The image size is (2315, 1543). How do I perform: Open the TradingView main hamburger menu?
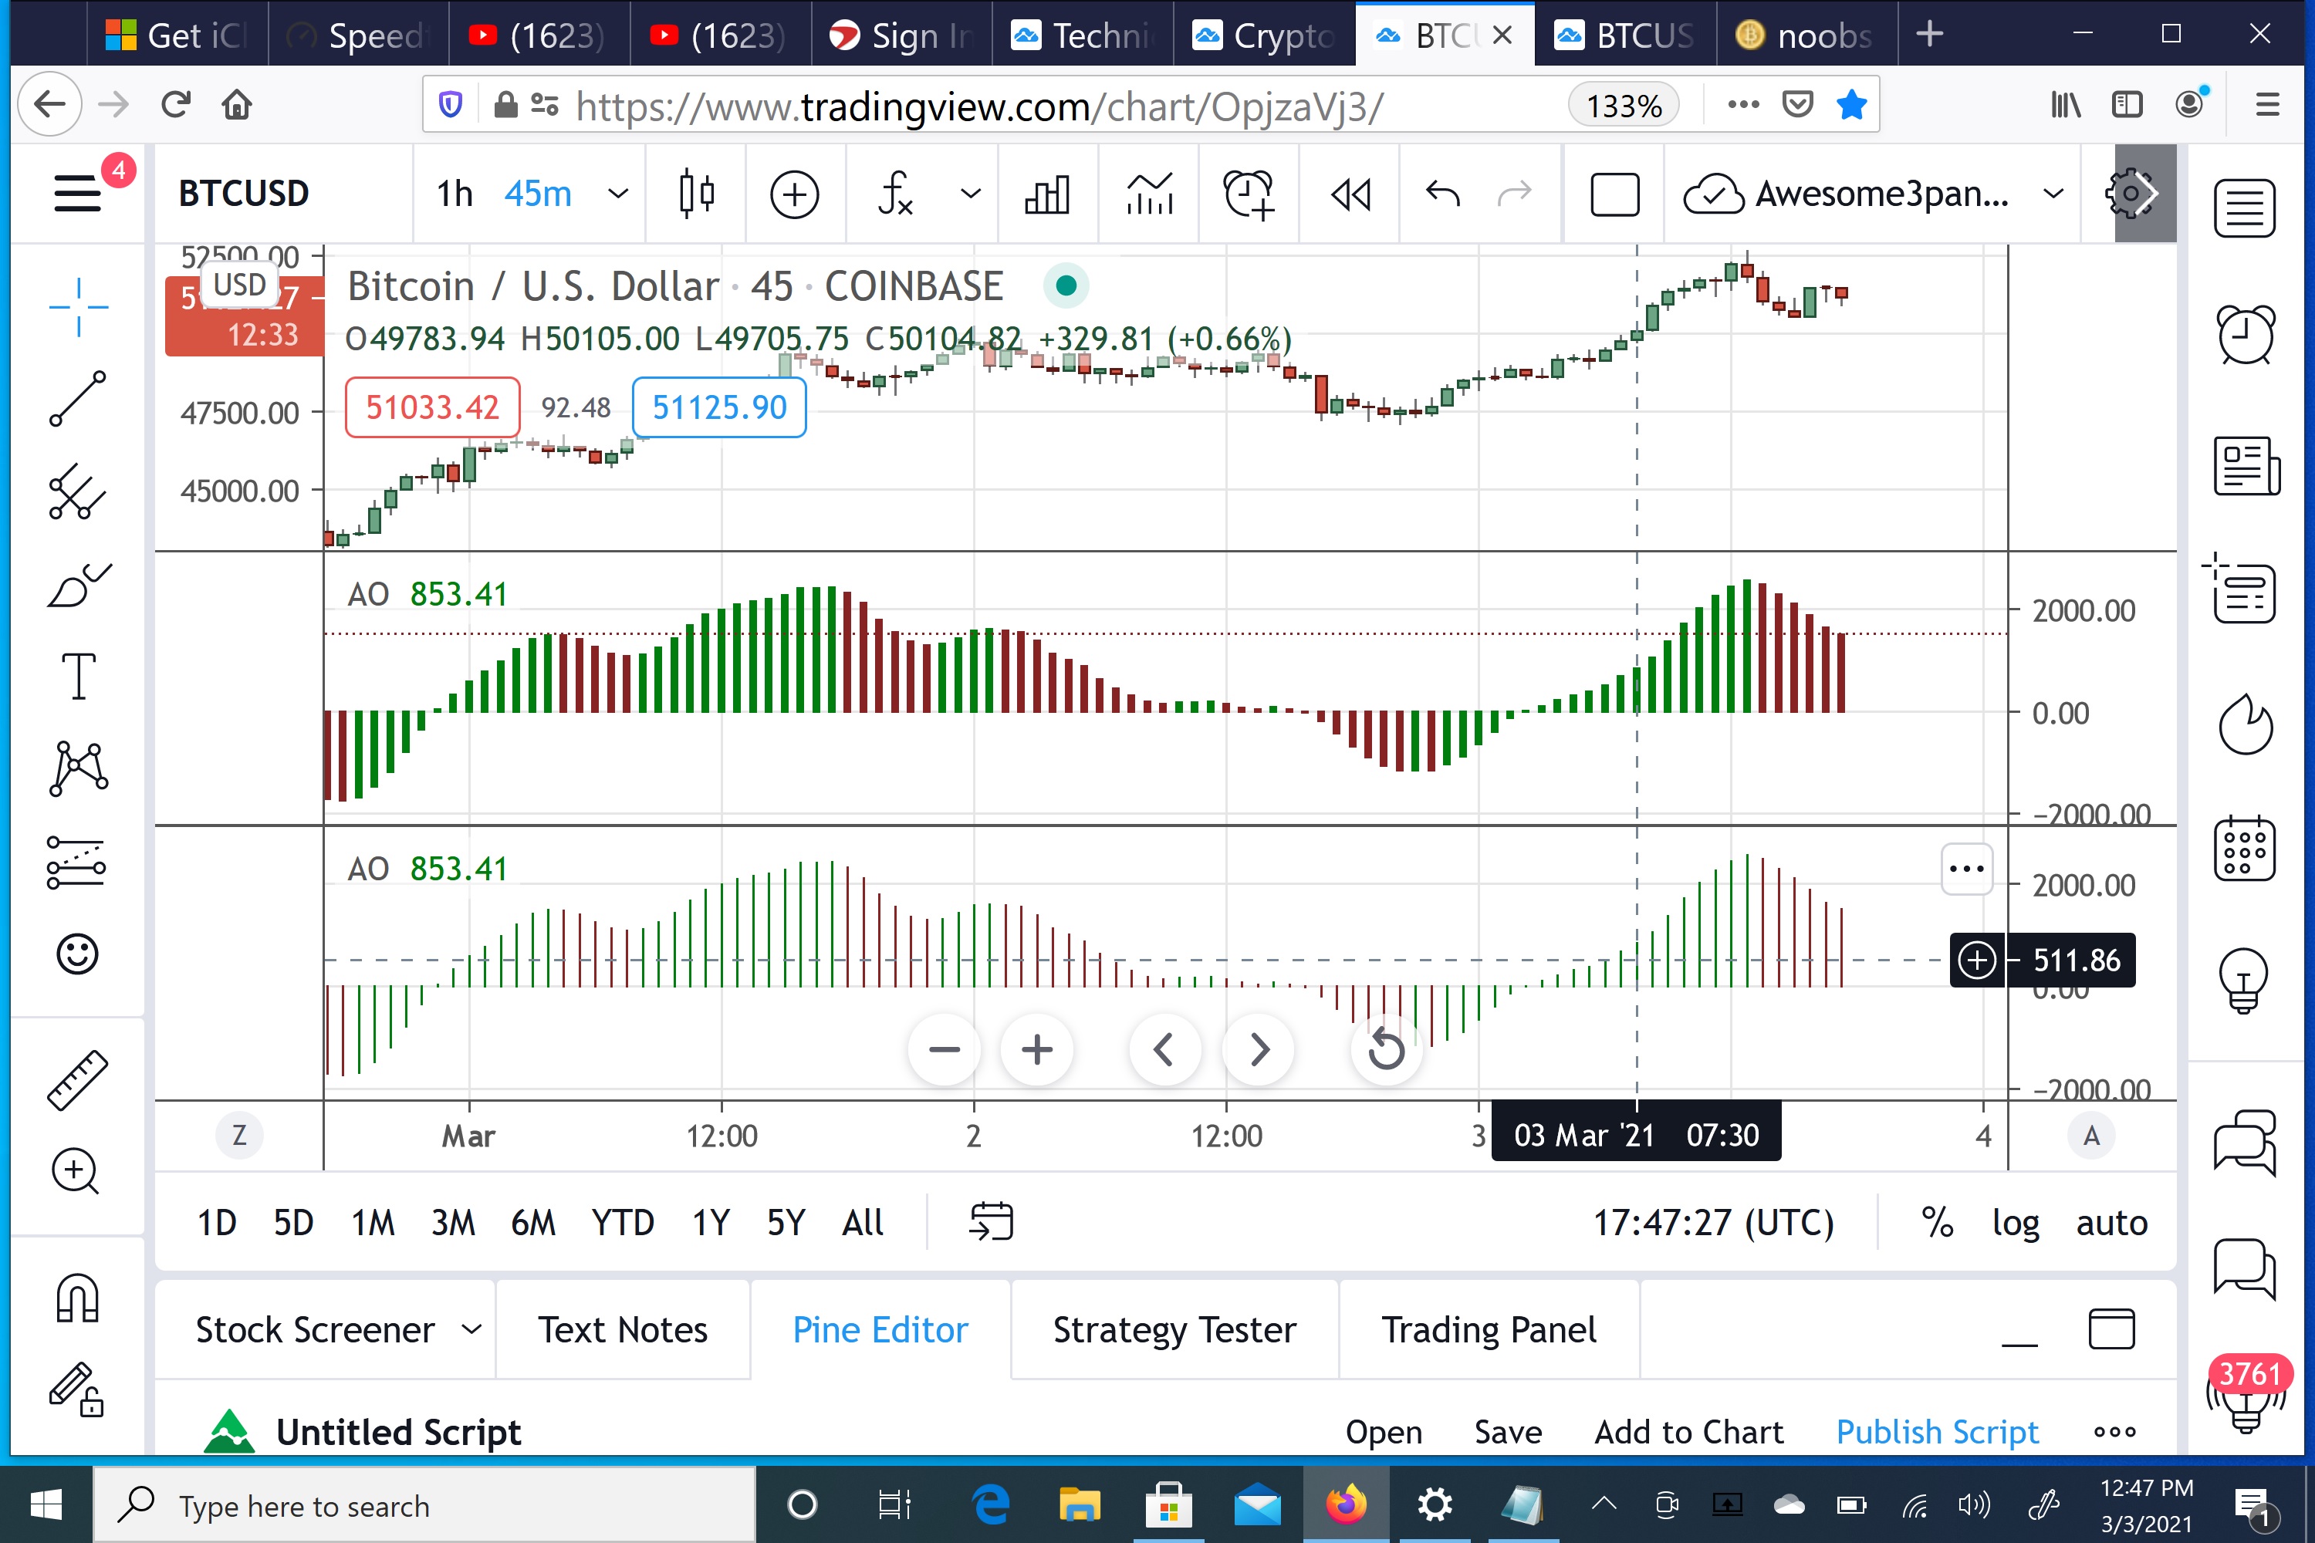click(76, 193)
